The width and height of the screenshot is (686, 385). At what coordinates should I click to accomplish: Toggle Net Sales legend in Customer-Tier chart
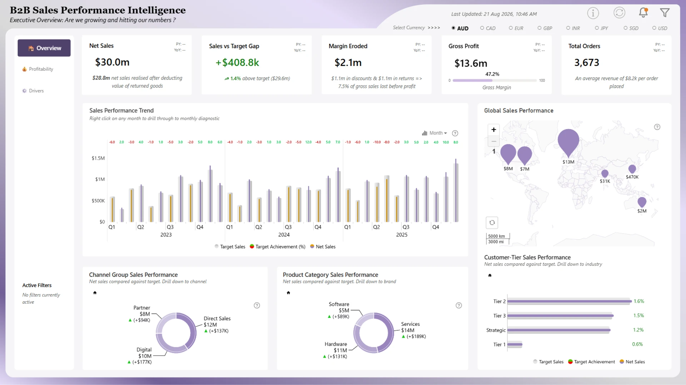(632, 362)
